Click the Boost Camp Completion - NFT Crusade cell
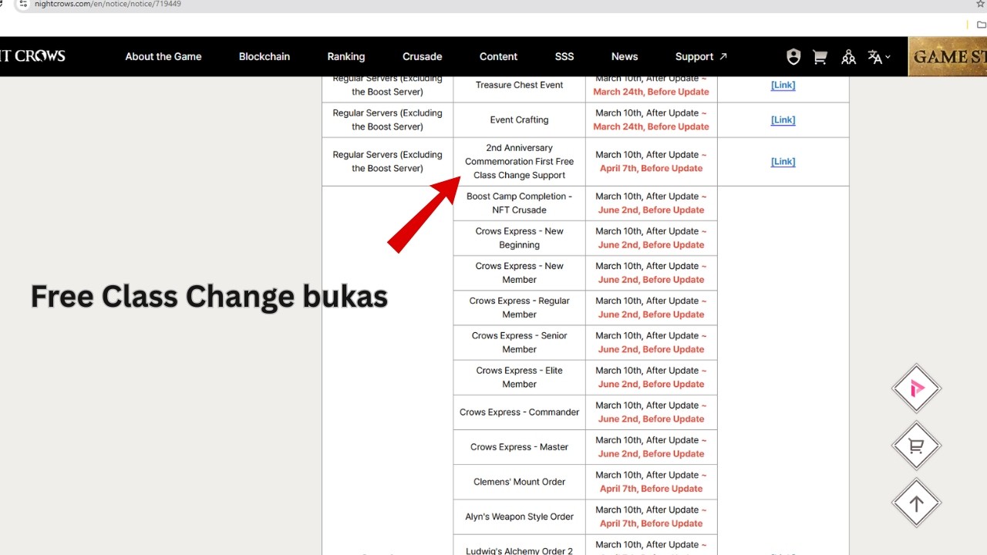Viewport: 987px width, 555px height. (x=520, y=203)
